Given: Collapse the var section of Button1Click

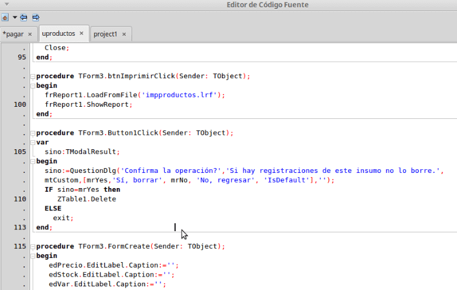Looking at the screenshot, I should click(32, 143).
